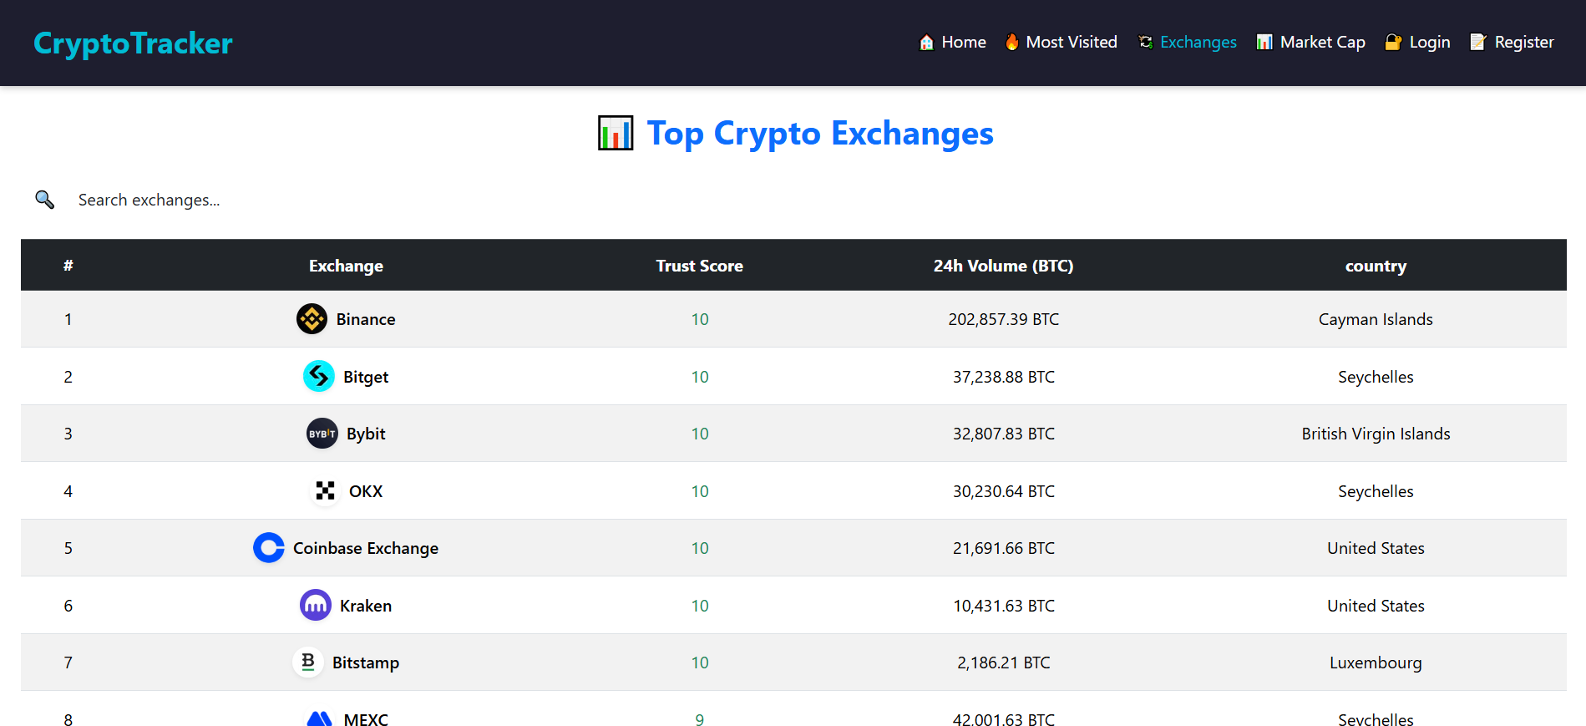Image resolution: width=1586 pixels, height=726 pixels.
Task: Click the # column header
Action: point(68,266)
